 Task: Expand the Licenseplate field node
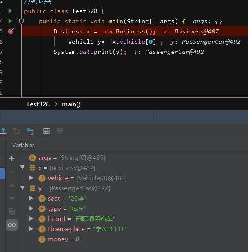31,228
